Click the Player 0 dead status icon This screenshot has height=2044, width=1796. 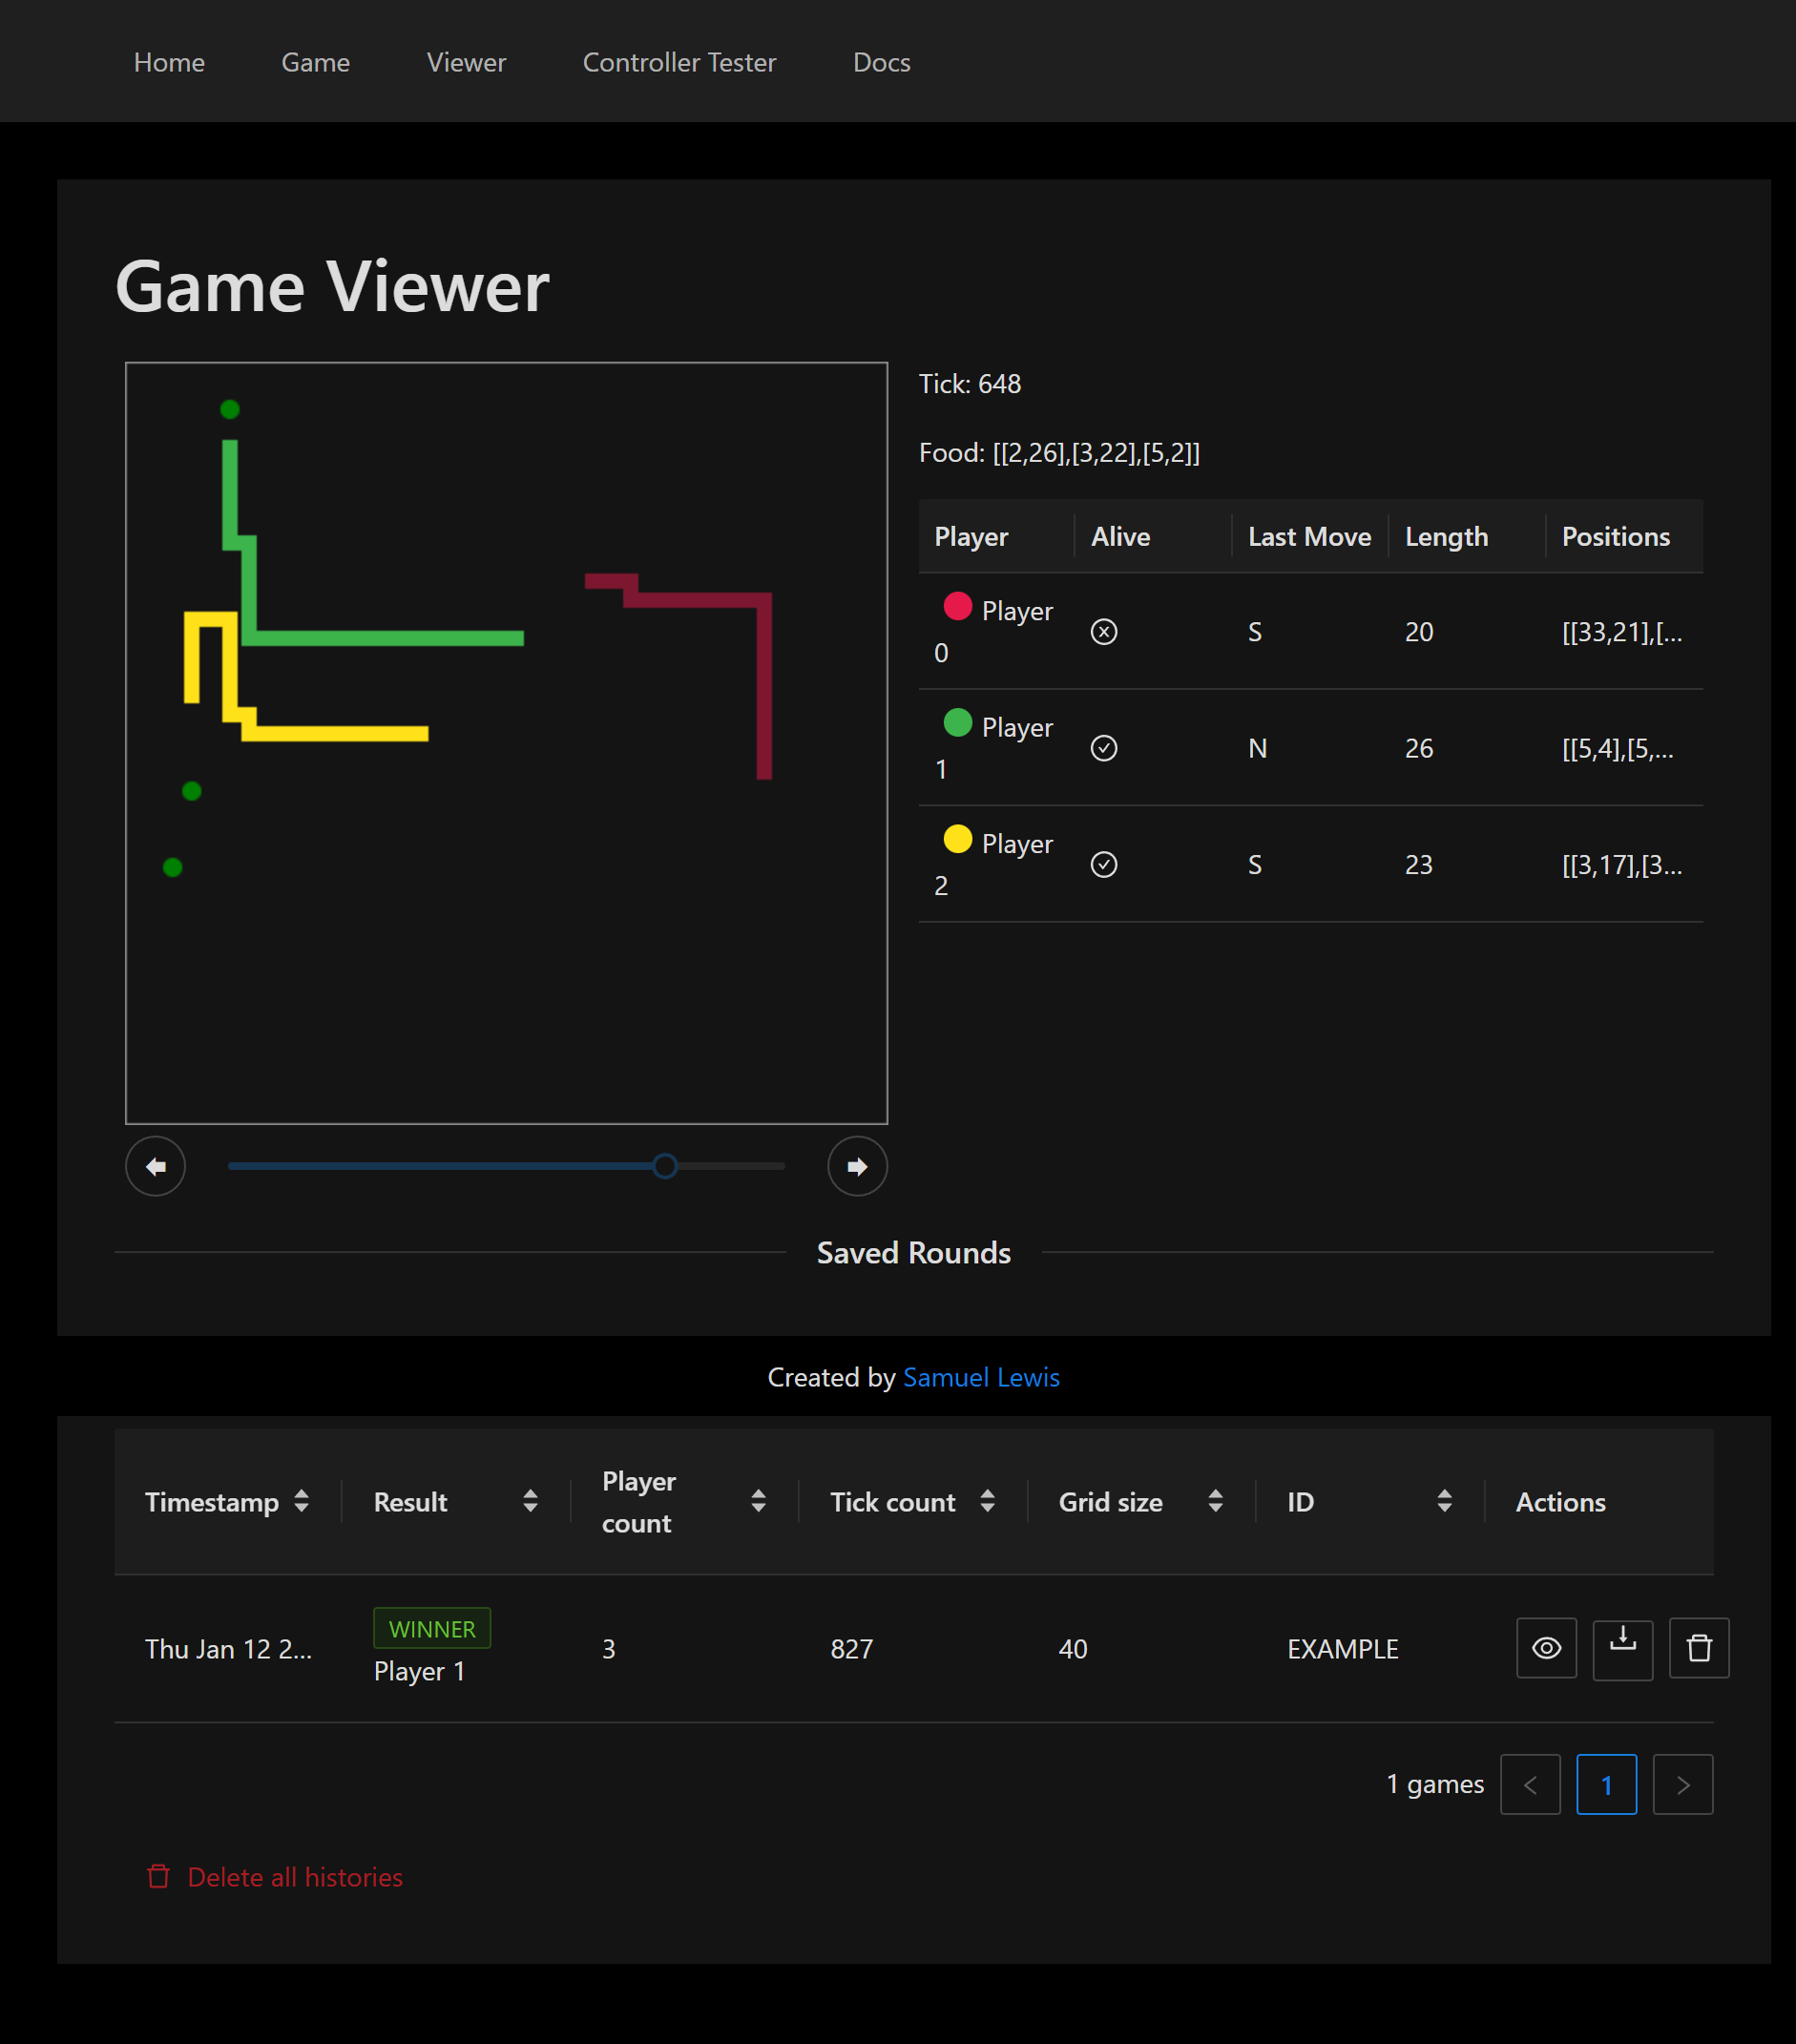point(1103,632)
